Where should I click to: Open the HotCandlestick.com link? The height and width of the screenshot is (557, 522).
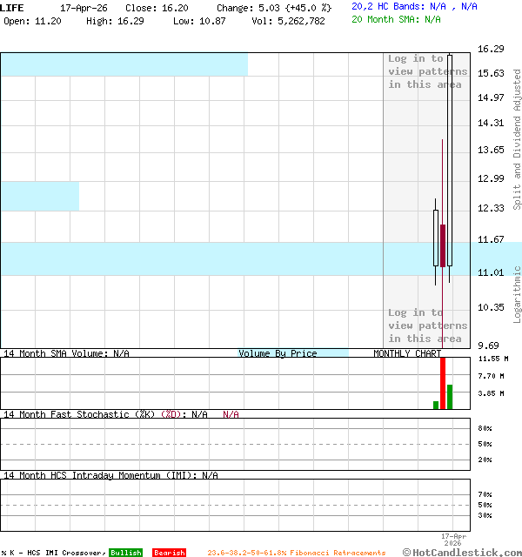click(462, 552)
